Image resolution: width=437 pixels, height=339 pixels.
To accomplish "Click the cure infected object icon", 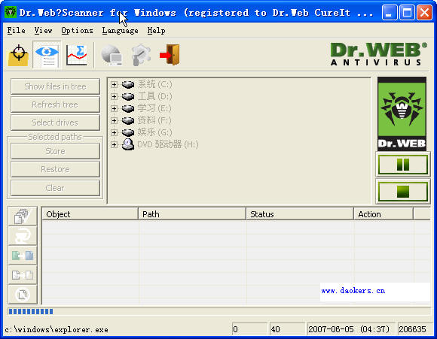I will (x=23, y=235).
